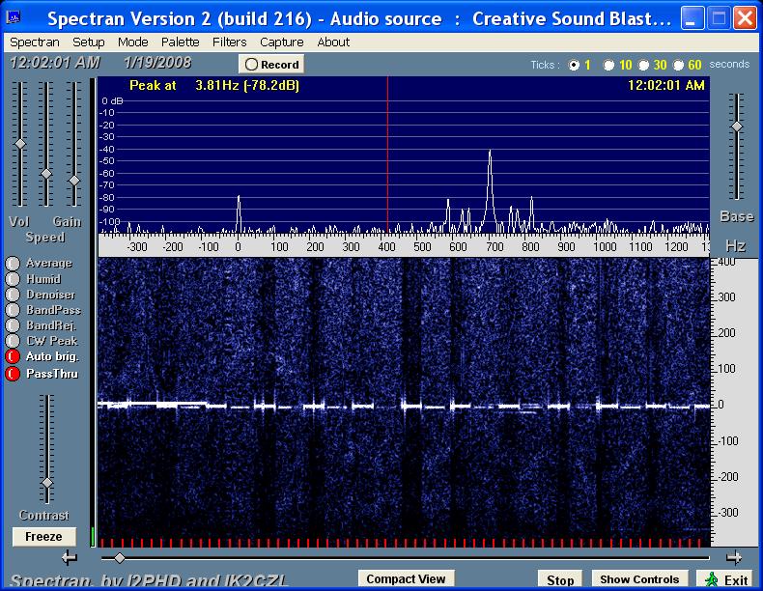The height and width of the screenshot is (591, 763).
Task: Click the waterfall 300 Hz scale label
Action: 727,297
